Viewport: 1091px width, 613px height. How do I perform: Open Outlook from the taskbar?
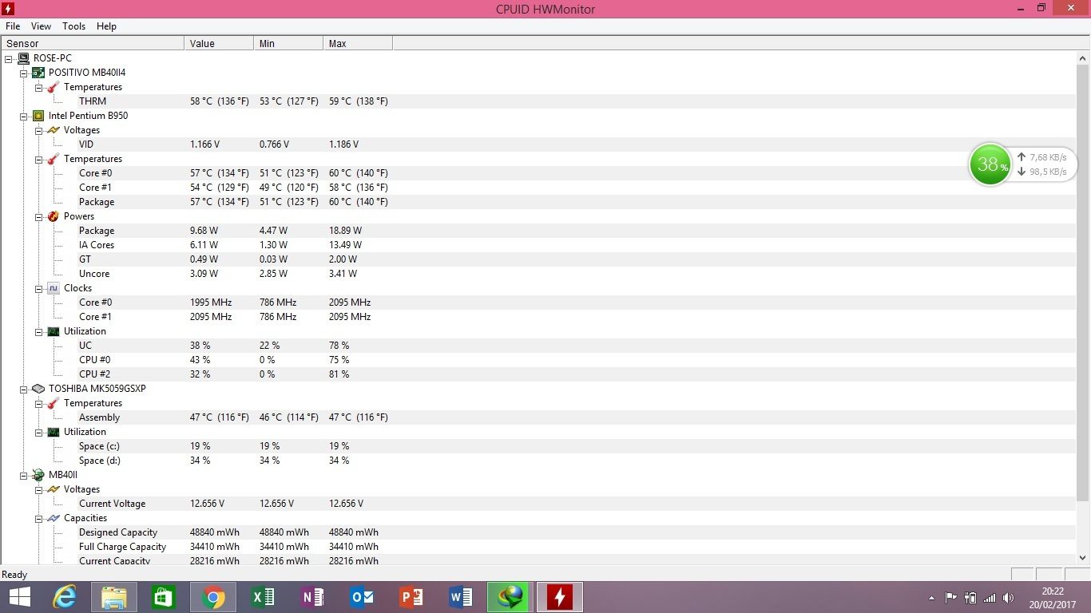362,597
